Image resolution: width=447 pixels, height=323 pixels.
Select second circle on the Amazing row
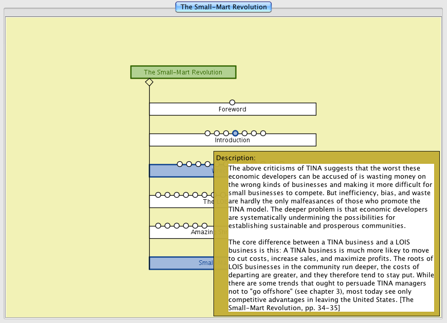click(167, 226)
